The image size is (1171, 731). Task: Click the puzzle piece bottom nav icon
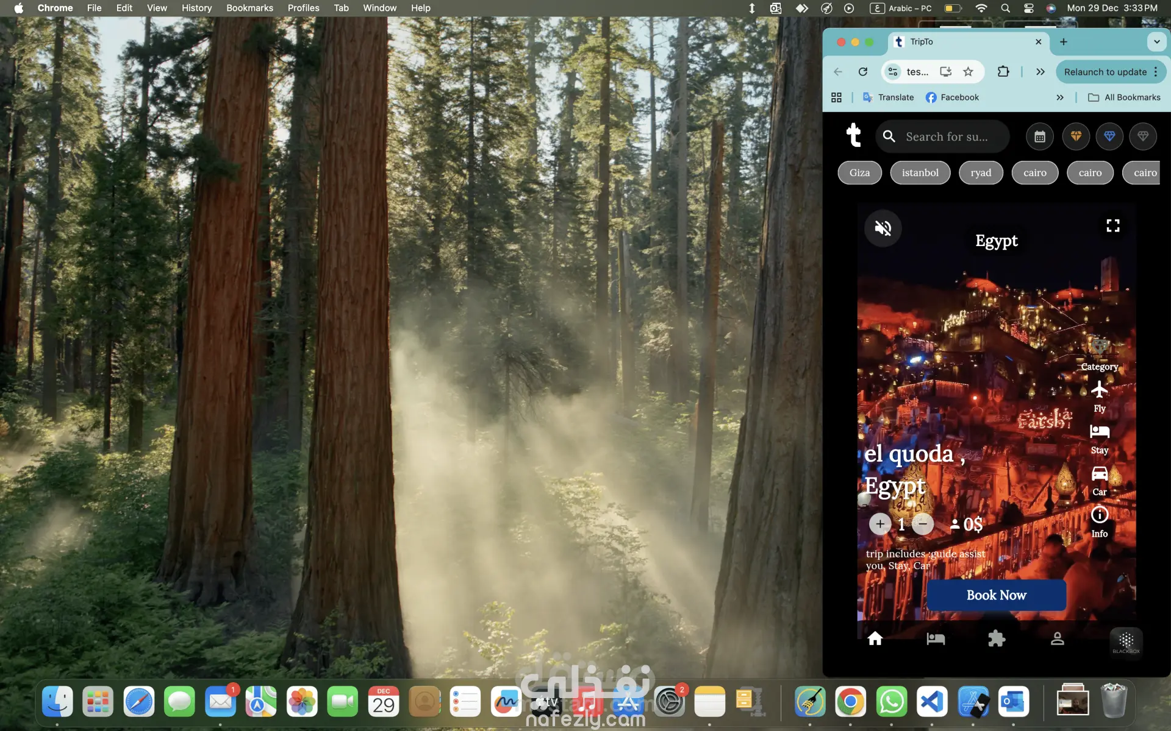pos(996,638)
